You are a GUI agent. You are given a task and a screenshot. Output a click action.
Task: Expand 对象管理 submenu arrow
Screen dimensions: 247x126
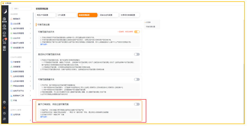tap(30, 62)
